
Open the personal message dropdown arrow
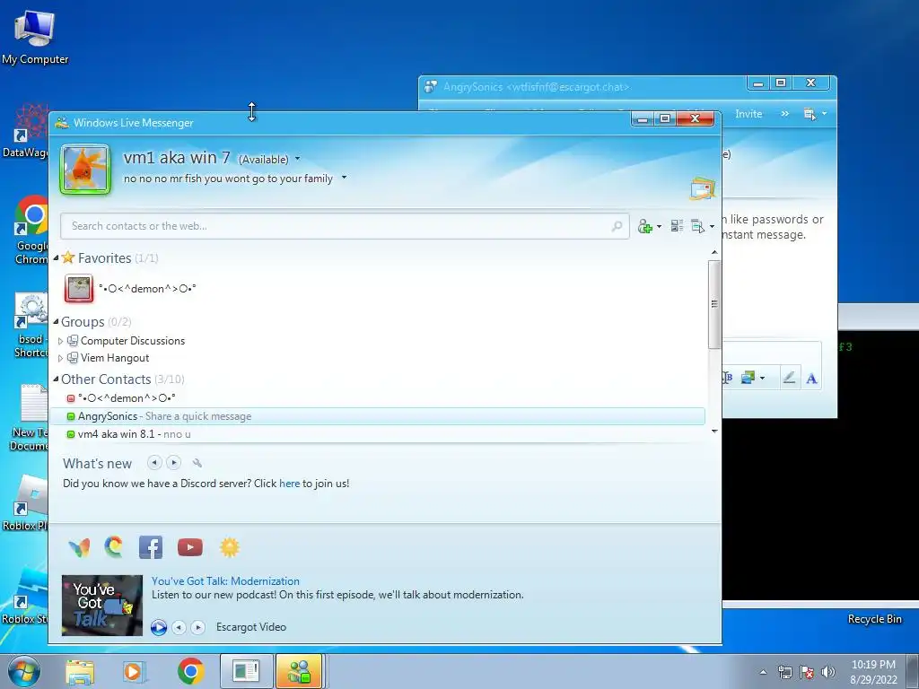pos(344,178)
